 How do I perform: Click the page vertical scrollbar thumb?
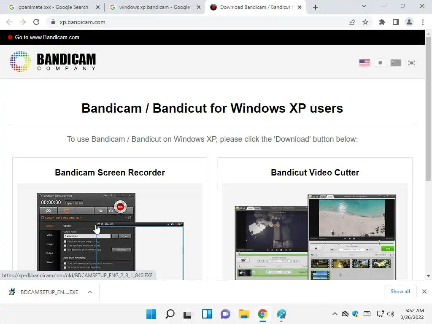click(428, 109)
